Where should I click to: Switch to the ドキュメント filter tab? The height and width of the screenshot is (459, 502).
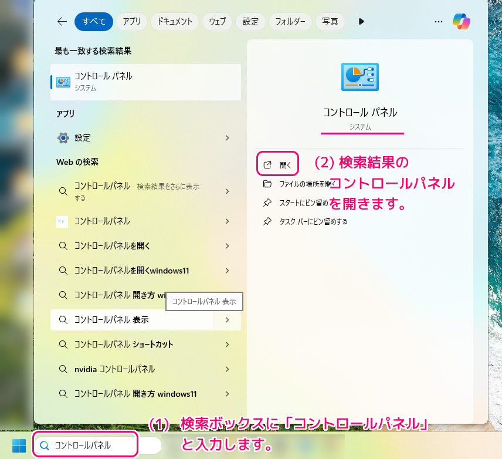(175, 22)
